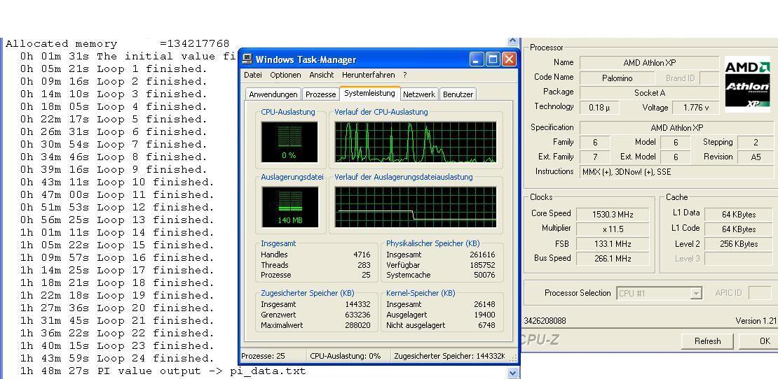Viewport: 778px width, 379px height.
Task: Click the Task-Manager title bar icon
Action: tap(247, 60)
